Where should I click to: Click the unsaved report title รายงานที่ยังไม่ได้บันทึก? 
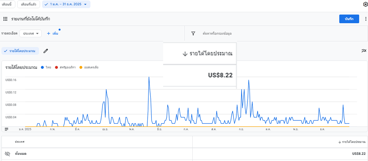[30, 19]
